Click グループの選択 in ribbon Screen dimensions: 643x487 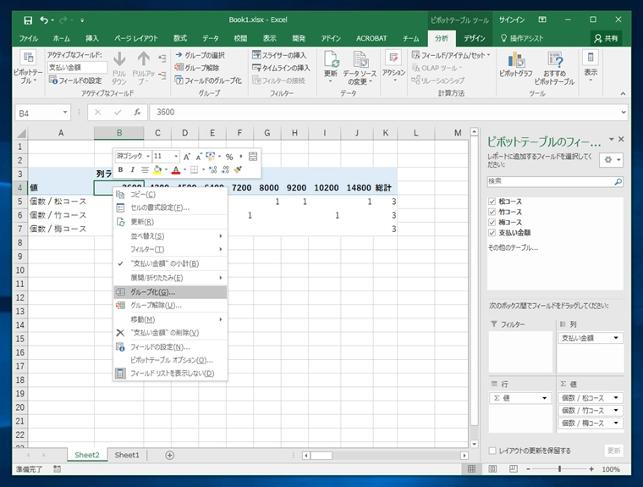point(201,54)
